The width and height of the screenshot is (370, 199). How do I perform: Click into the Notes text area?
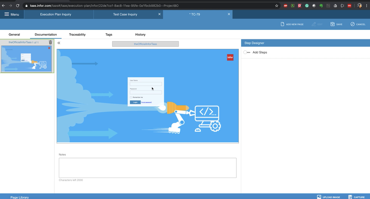pyautogui.click(x=148, y=168)
